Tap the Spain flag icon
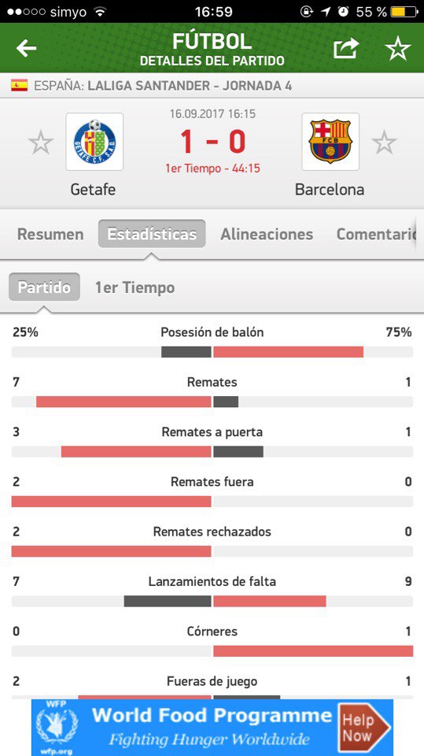Image resolution: width=424 pixels, height=756 pixels. tap(19, 86)
